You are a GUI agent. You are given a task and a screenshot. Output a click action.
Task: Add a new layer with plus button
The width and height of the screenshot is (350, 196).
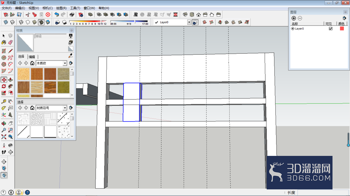point(294,18)
